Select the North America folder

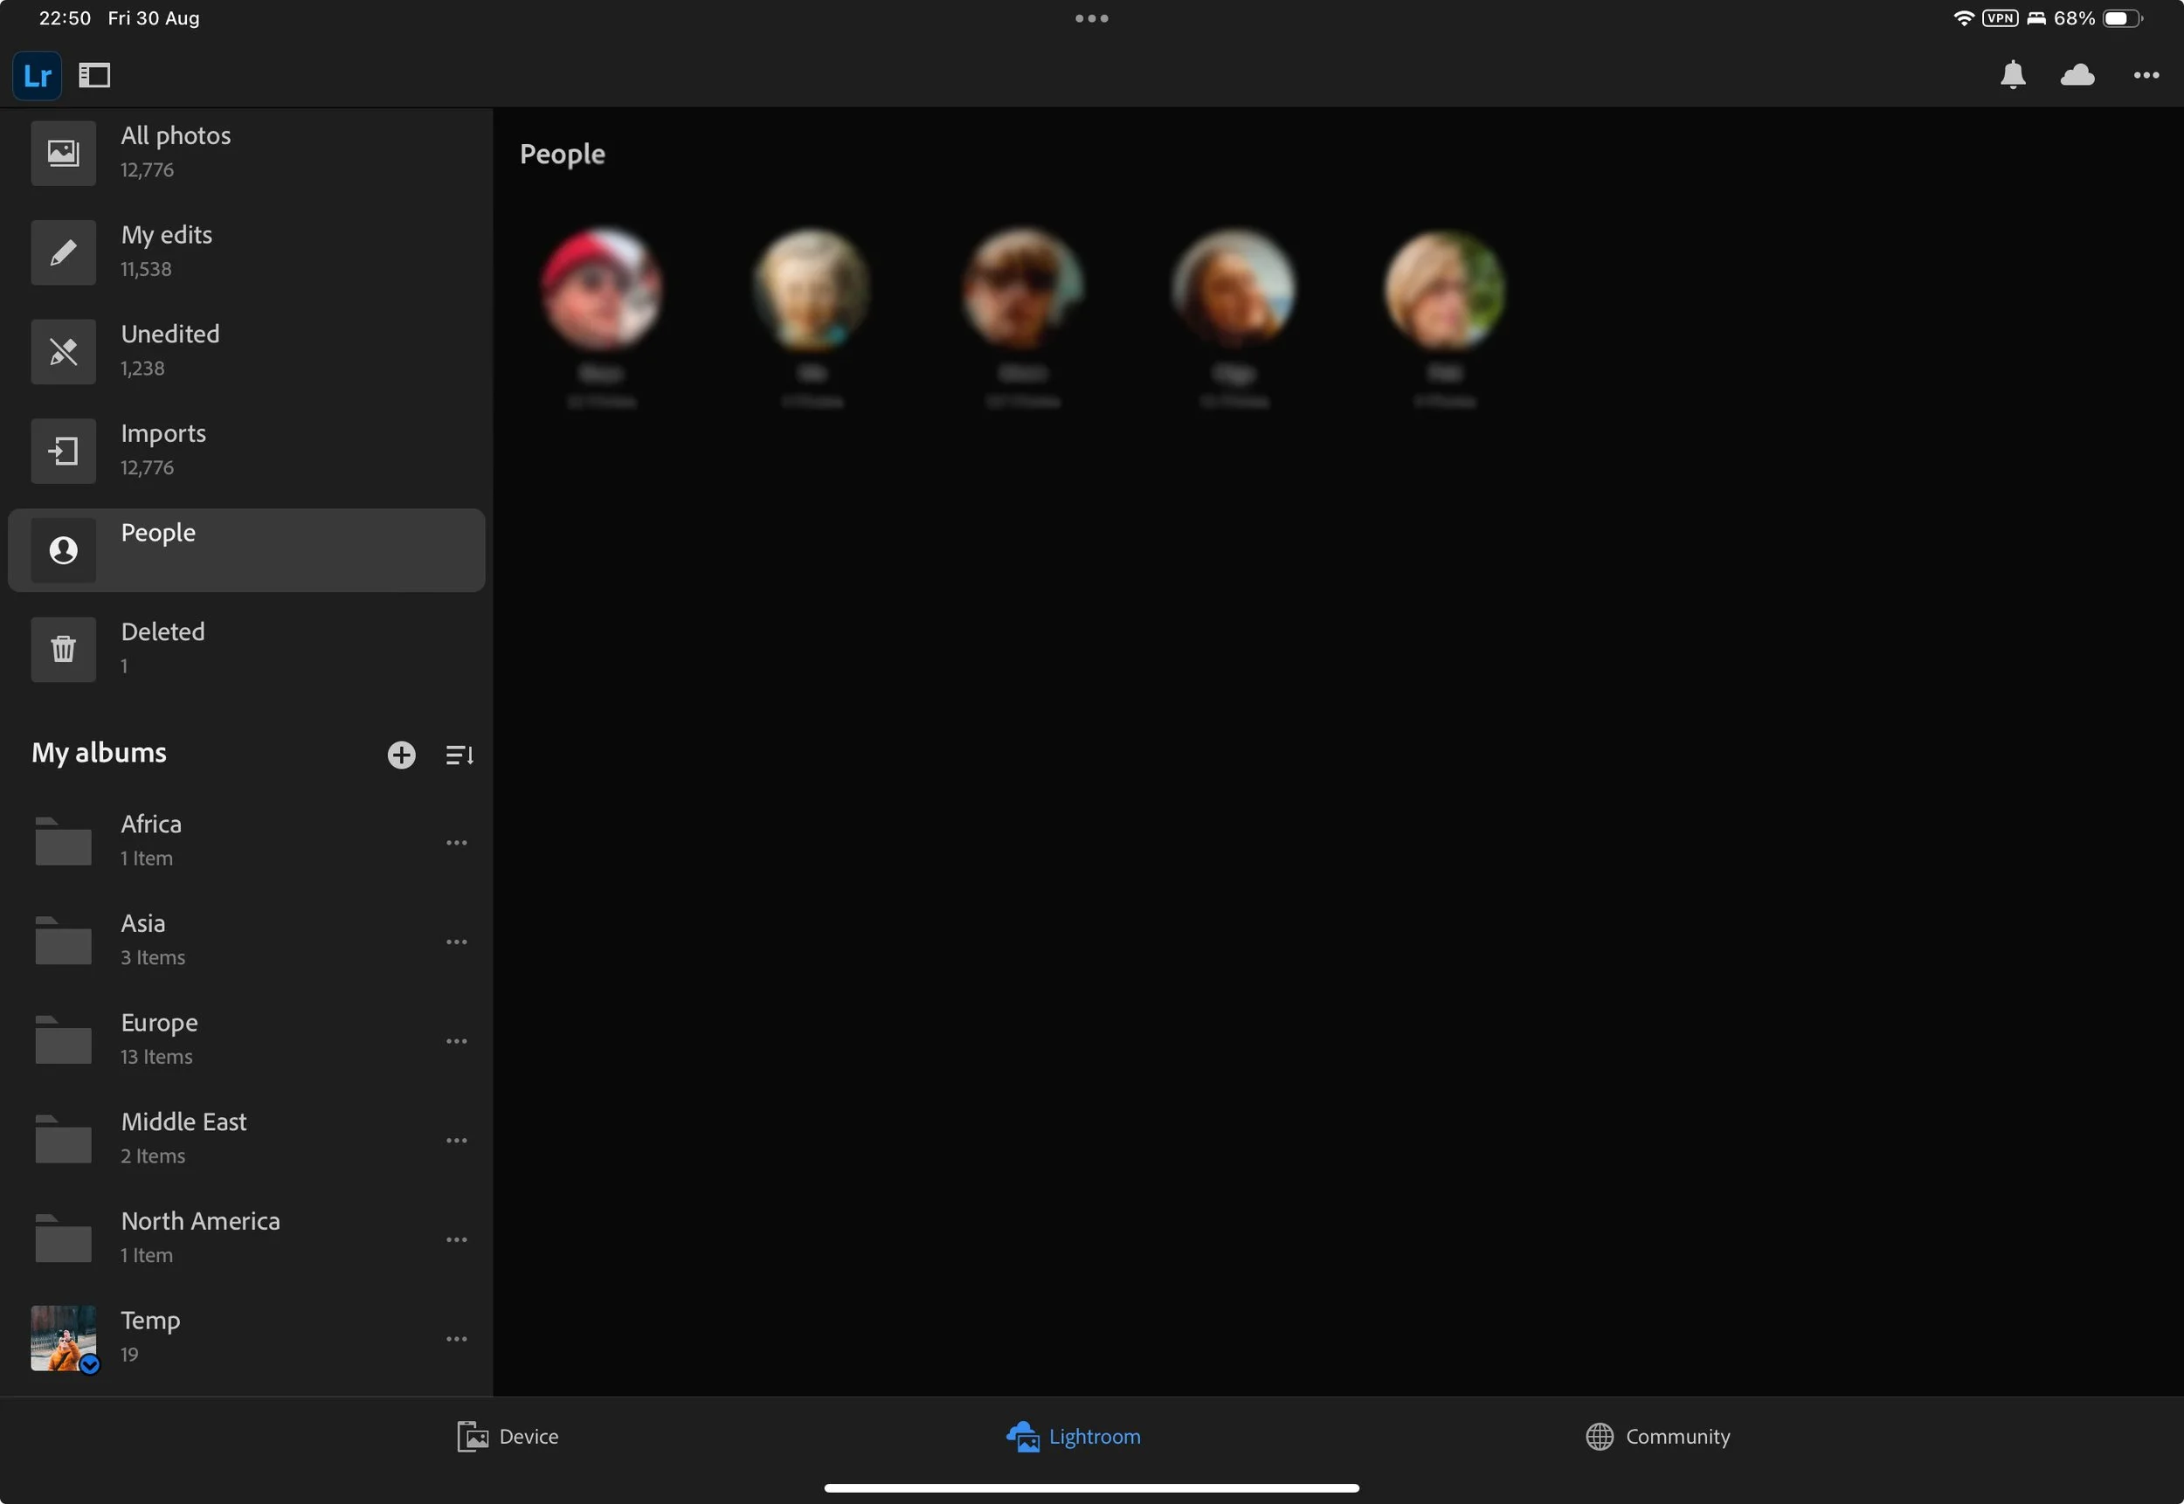coord(200,1237)
